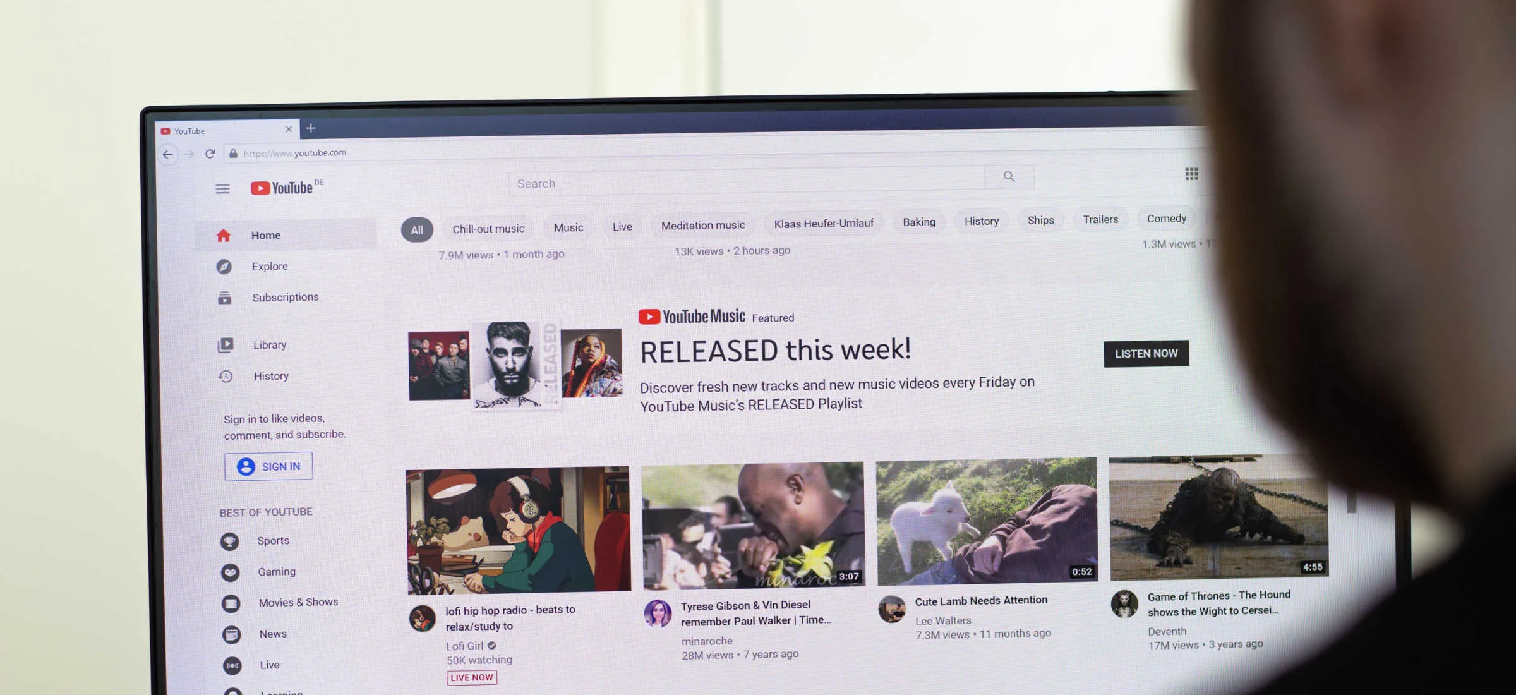Screen dimensions: 1516x695
Task: Click the Lee Walters channel name
Action: pyautogui.click(x=943, y=621)
